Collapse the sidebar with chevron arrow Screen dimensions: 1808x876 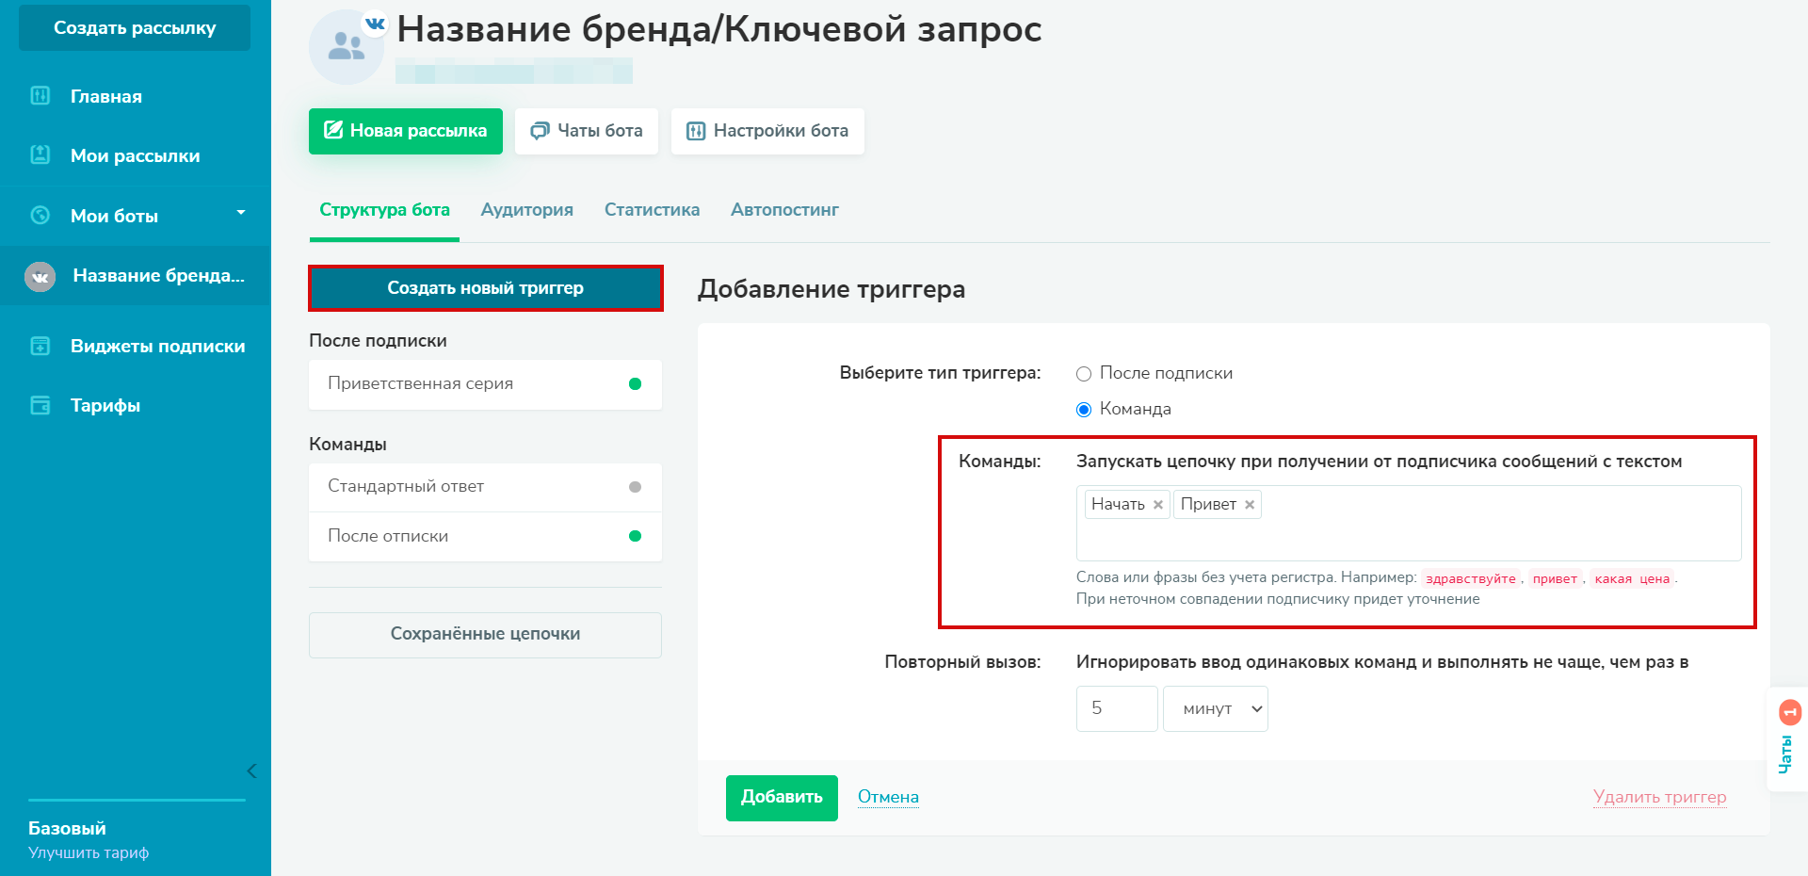coord(251,771)
